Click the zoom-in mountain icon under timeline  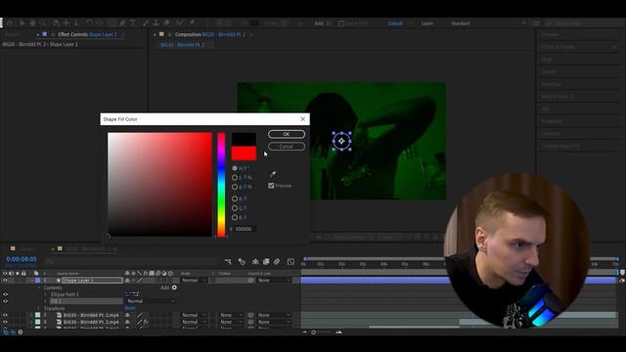point(339,332)
